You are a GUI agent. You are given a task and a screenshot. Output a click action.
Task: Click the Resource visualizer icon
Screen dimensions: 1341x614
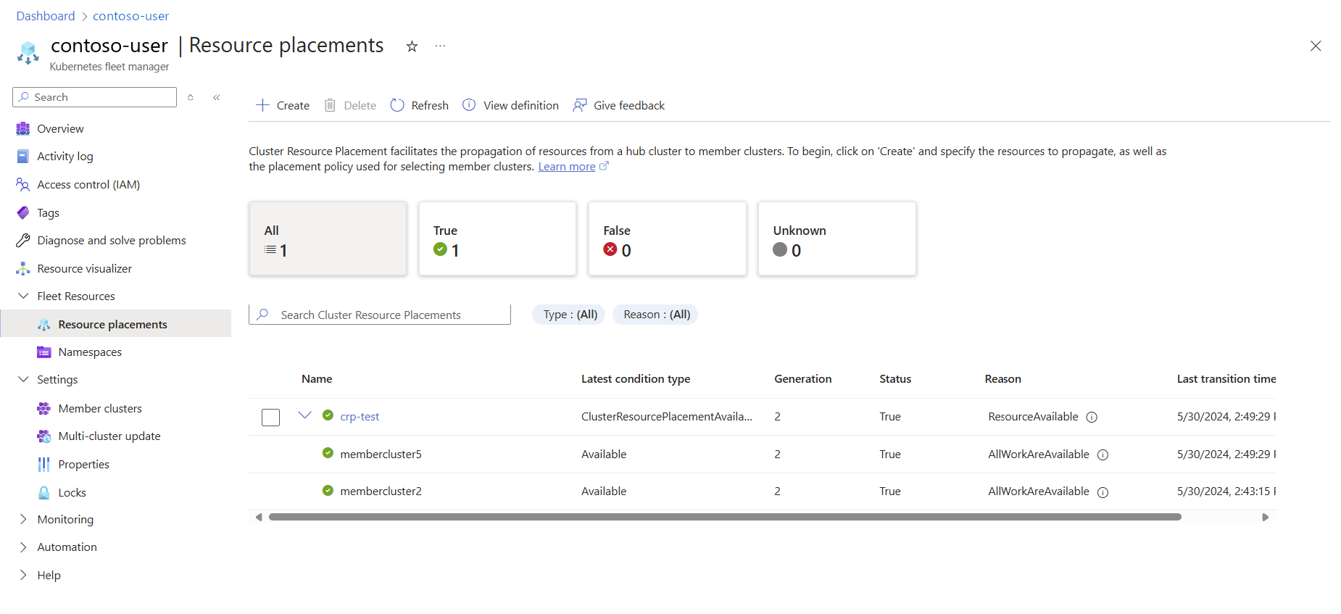point(23,269)
